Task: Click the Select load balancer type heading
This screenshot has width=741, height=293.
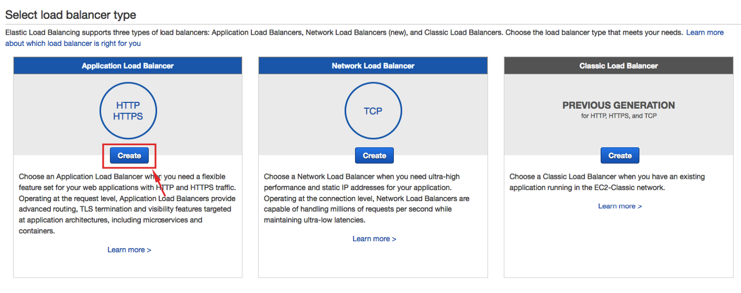Action: (x=70, y=15)
